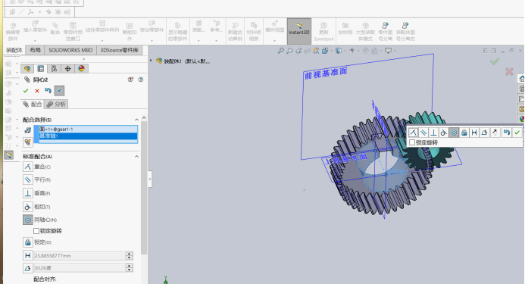Open the Analysis tab in mate panel
525x284 pixels.
click(57, 105)
